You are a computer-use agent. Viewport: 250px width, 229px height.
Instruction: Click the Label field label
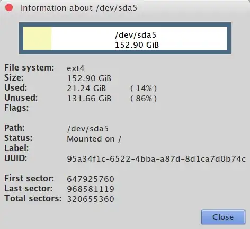pyautogui.click(x=16, y=148)
